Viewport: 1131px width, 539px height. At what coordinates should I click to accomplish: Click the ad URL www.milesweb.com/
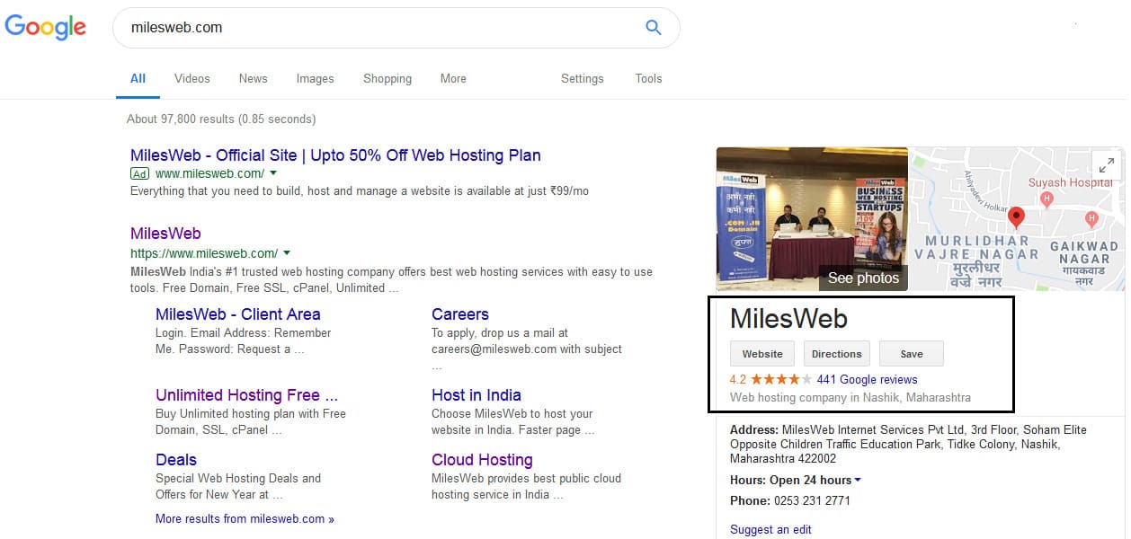tap(209, 173)
